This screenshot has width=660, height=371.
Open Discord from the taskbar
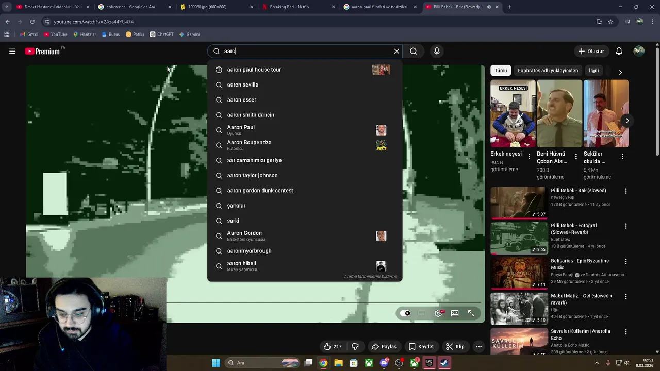tap(384, 363)
